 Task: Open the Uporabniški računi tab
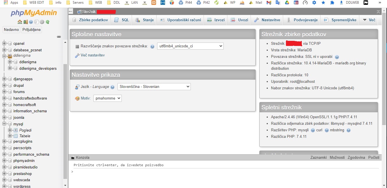[181, 20]
